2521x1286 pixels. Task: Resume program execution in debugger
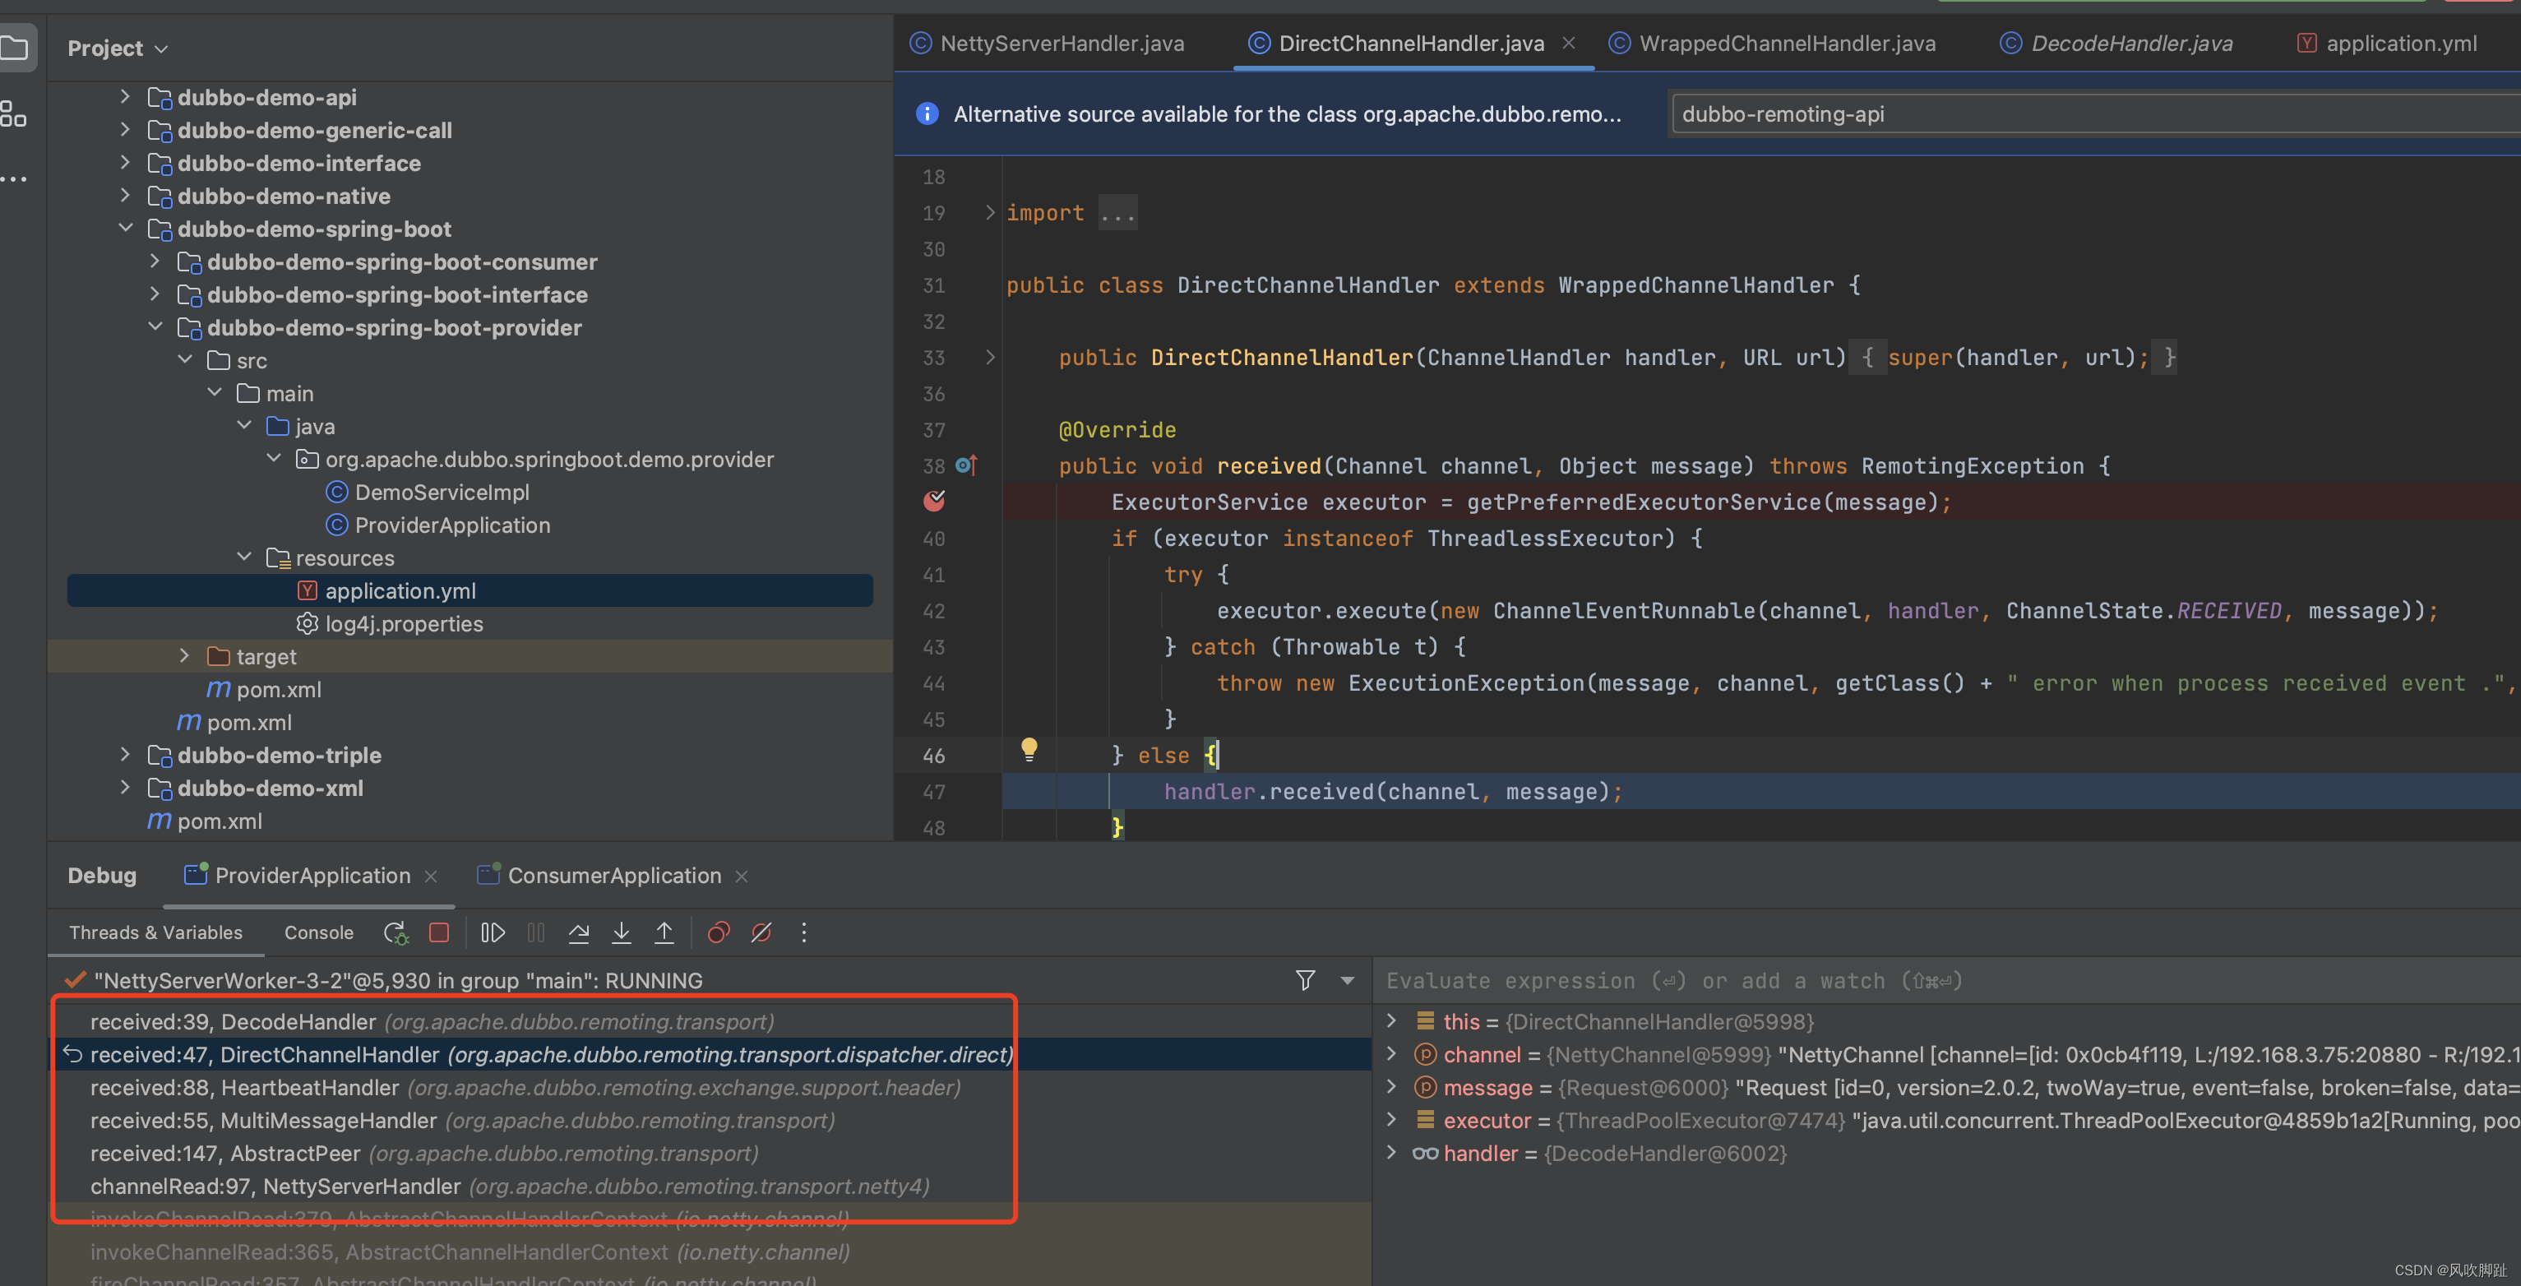[x=493, y=932]
